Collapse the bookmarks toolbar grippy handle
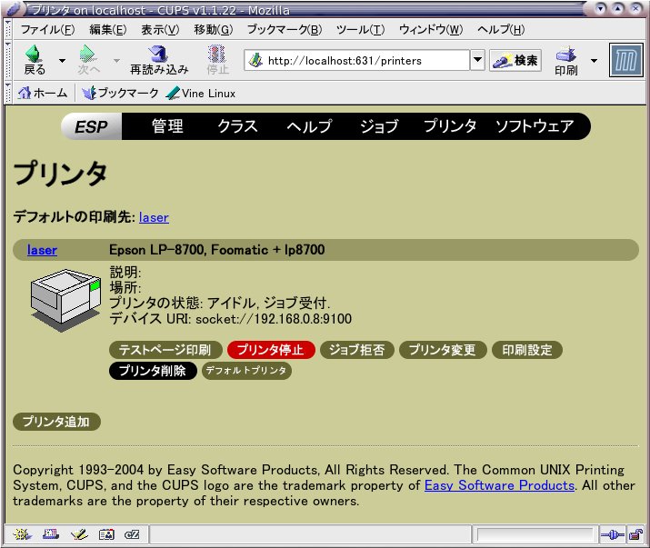650x548 pixels. point(8,93)
